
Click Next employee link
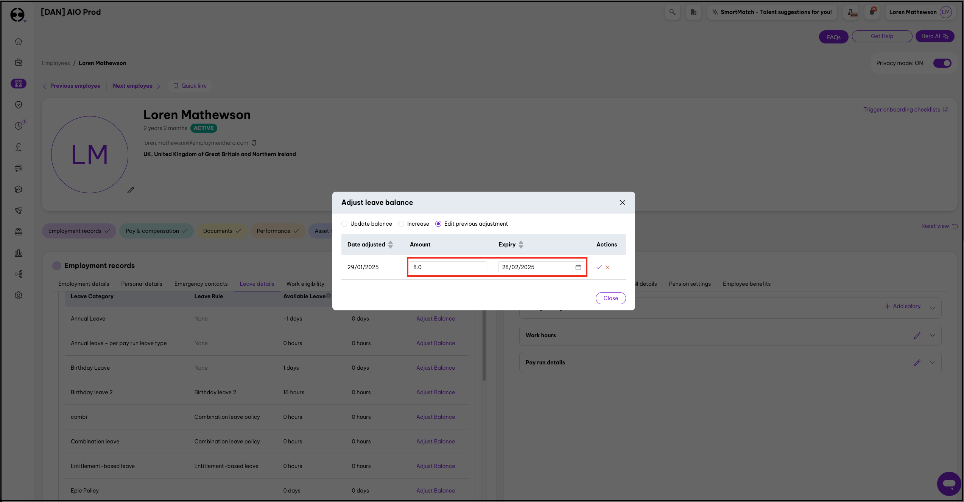tap(132, 86)
